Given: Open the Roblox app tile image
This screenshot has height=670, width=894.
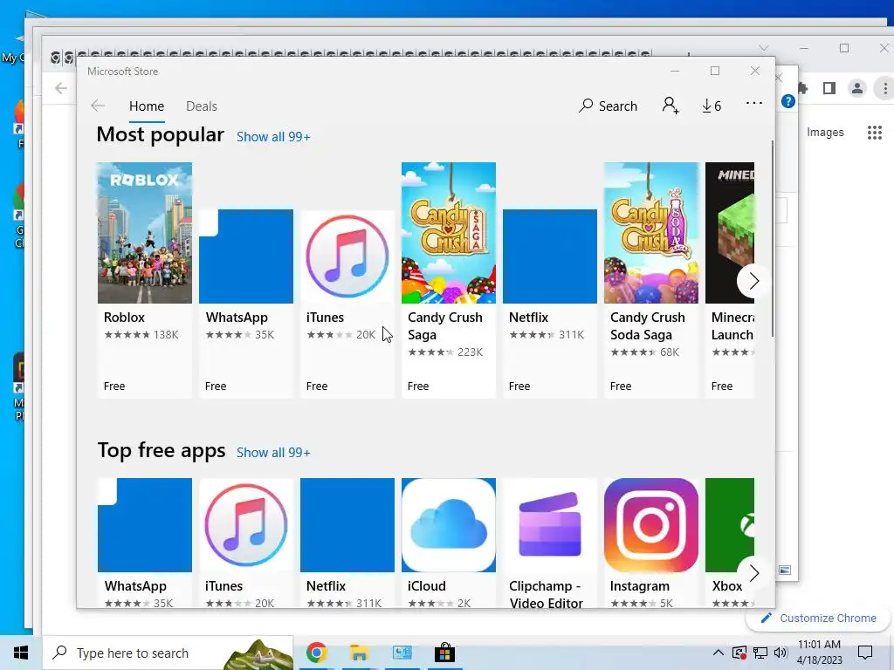Looking at the screenshot, I should (145, 233).
